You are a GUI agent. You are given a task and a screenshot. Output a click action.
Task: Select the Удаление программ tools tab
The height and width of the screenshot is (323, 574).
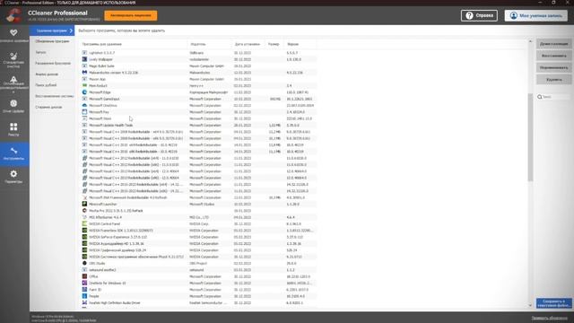tap(52, 31)
